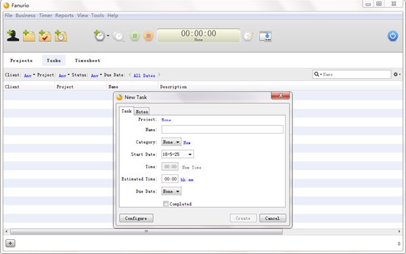Click the hh:mm format link
This screenshot has height=254, width=406.
pos(187,180)
